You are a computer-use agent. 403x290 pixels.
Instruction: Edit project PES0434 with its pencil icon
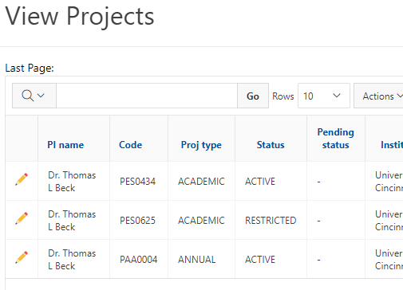point(22,179)
